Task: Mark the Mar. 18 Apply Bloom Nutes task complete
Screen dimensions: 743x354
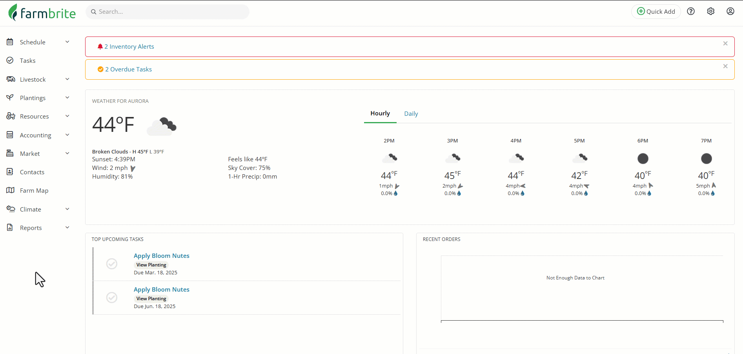Action: click(112, 264)
